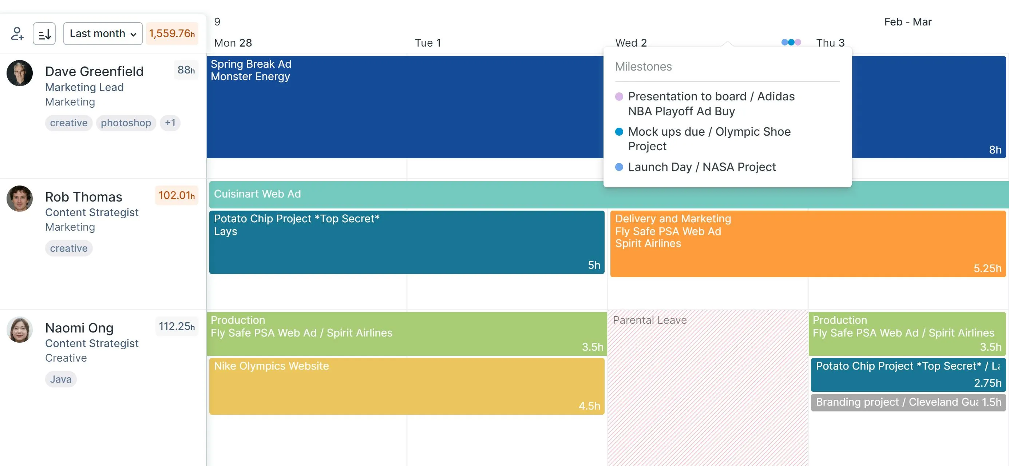Click the add person icon
Image resolution: width=1009 pixels, height=466 pixels.
(17, 34)
